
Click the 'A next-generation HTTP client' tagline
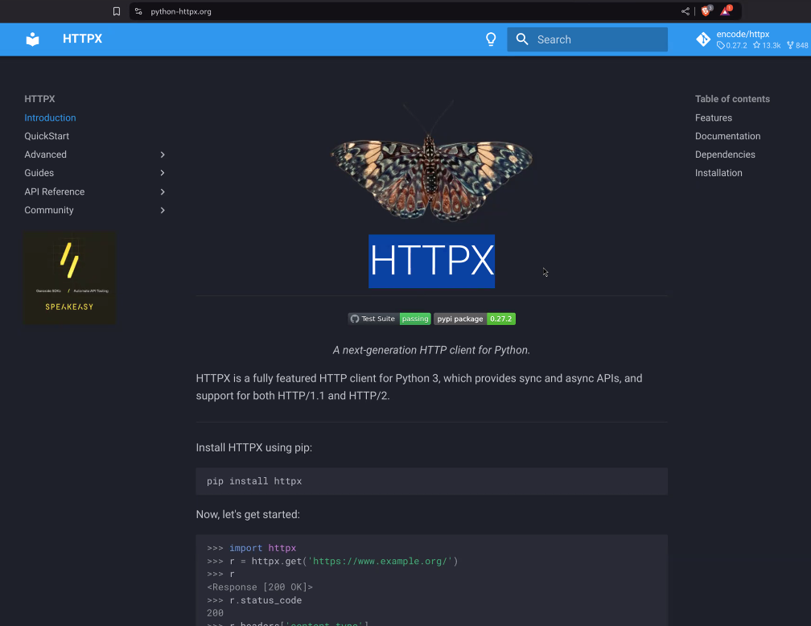(431, 350)
